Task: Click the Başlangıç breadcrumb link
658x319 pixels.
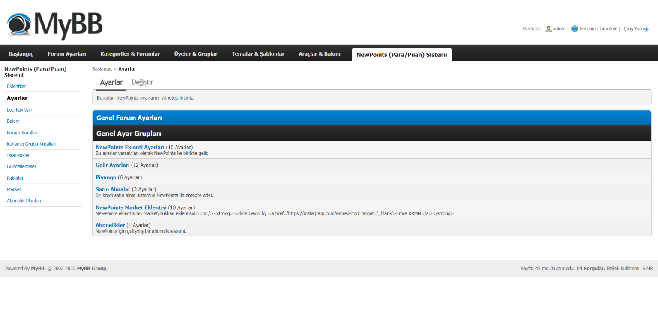Action: point(102,68)
